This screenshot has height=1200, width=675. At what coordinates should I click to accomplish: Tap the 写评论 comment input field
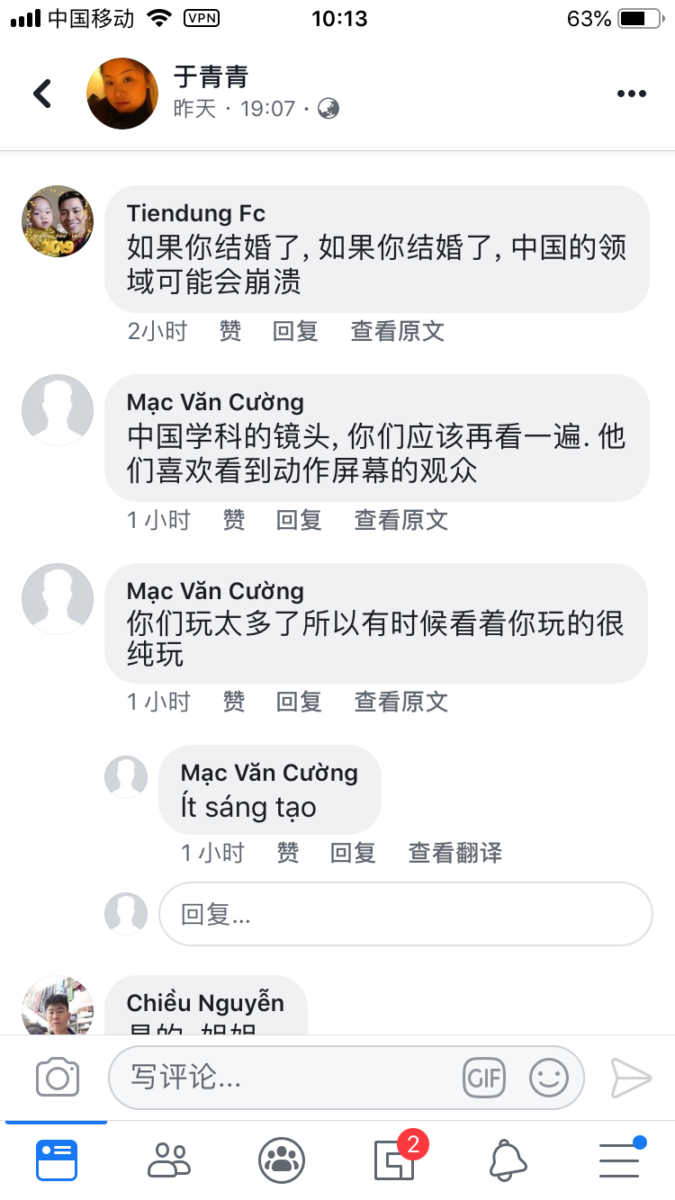pyautogui.click(x=346, y=1078)
